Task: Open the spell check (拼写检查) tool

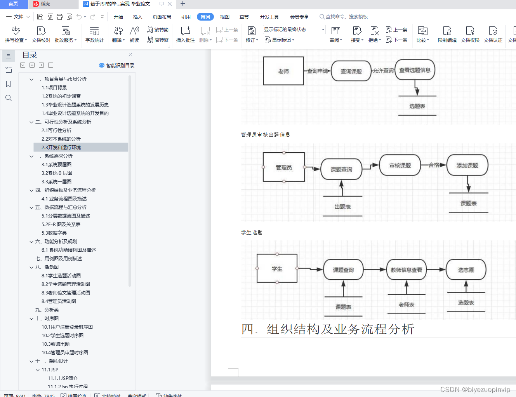Action: pyautogui.click(x=16, y=34)
